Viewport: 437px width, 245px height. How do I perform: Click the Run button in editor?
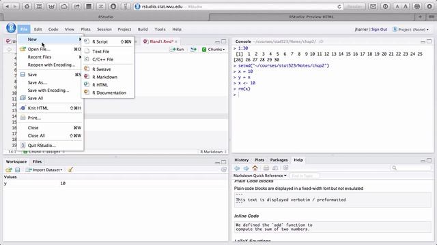(x=178, y=49)
